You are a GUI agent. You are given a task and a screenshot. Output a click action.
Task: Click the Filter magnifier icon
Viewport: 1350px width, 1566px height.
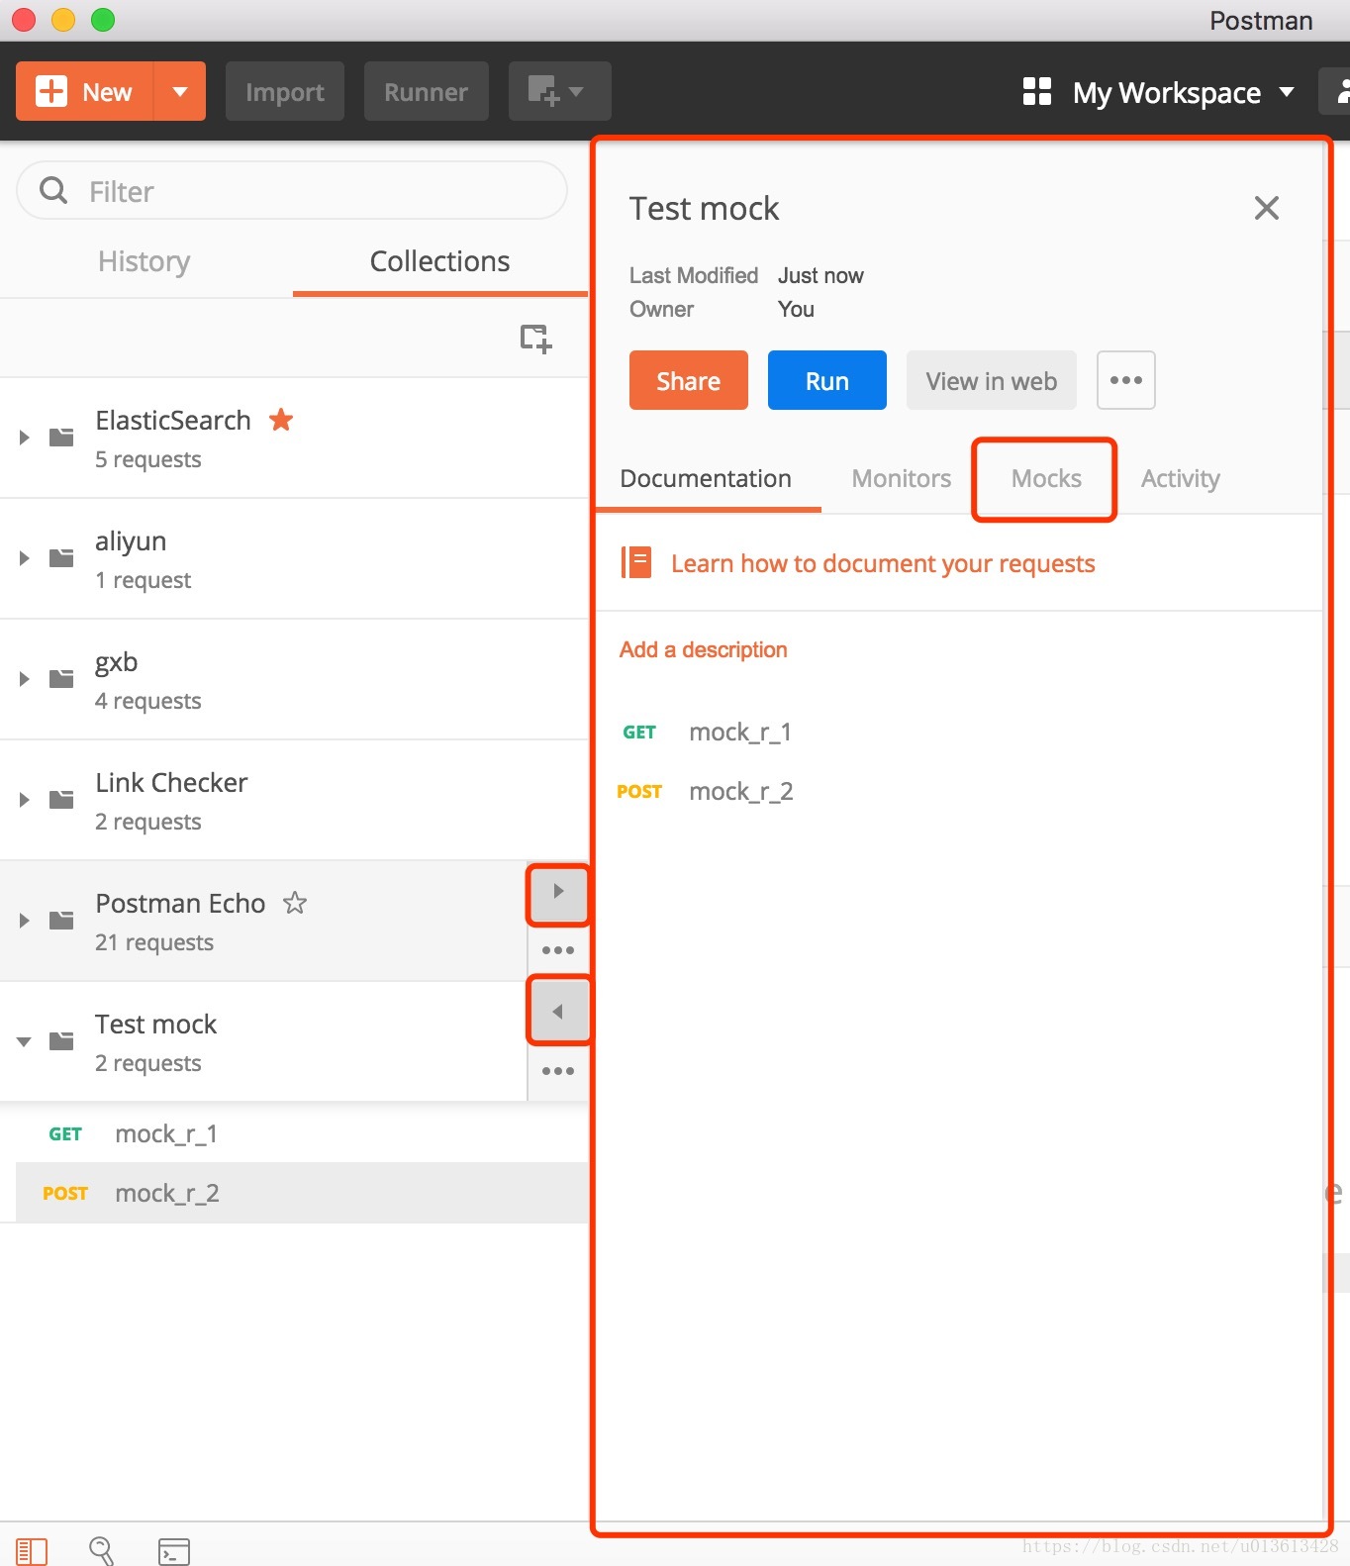tap(53, 190)
